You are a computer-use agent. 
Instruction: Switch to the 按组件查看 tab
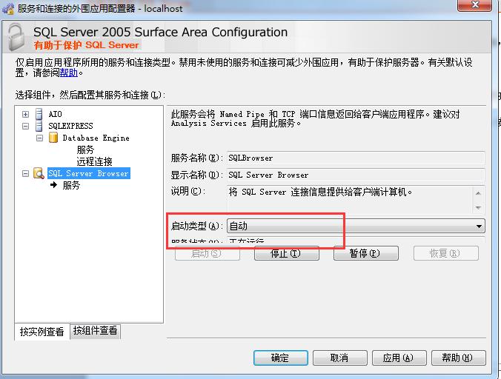tap(95, 332)
